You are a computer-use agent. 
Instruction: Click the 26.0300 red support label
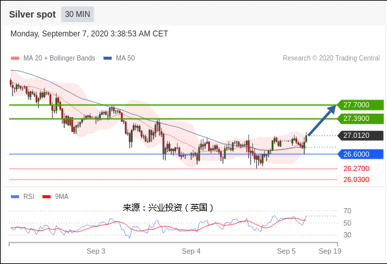tap(356, 179)
